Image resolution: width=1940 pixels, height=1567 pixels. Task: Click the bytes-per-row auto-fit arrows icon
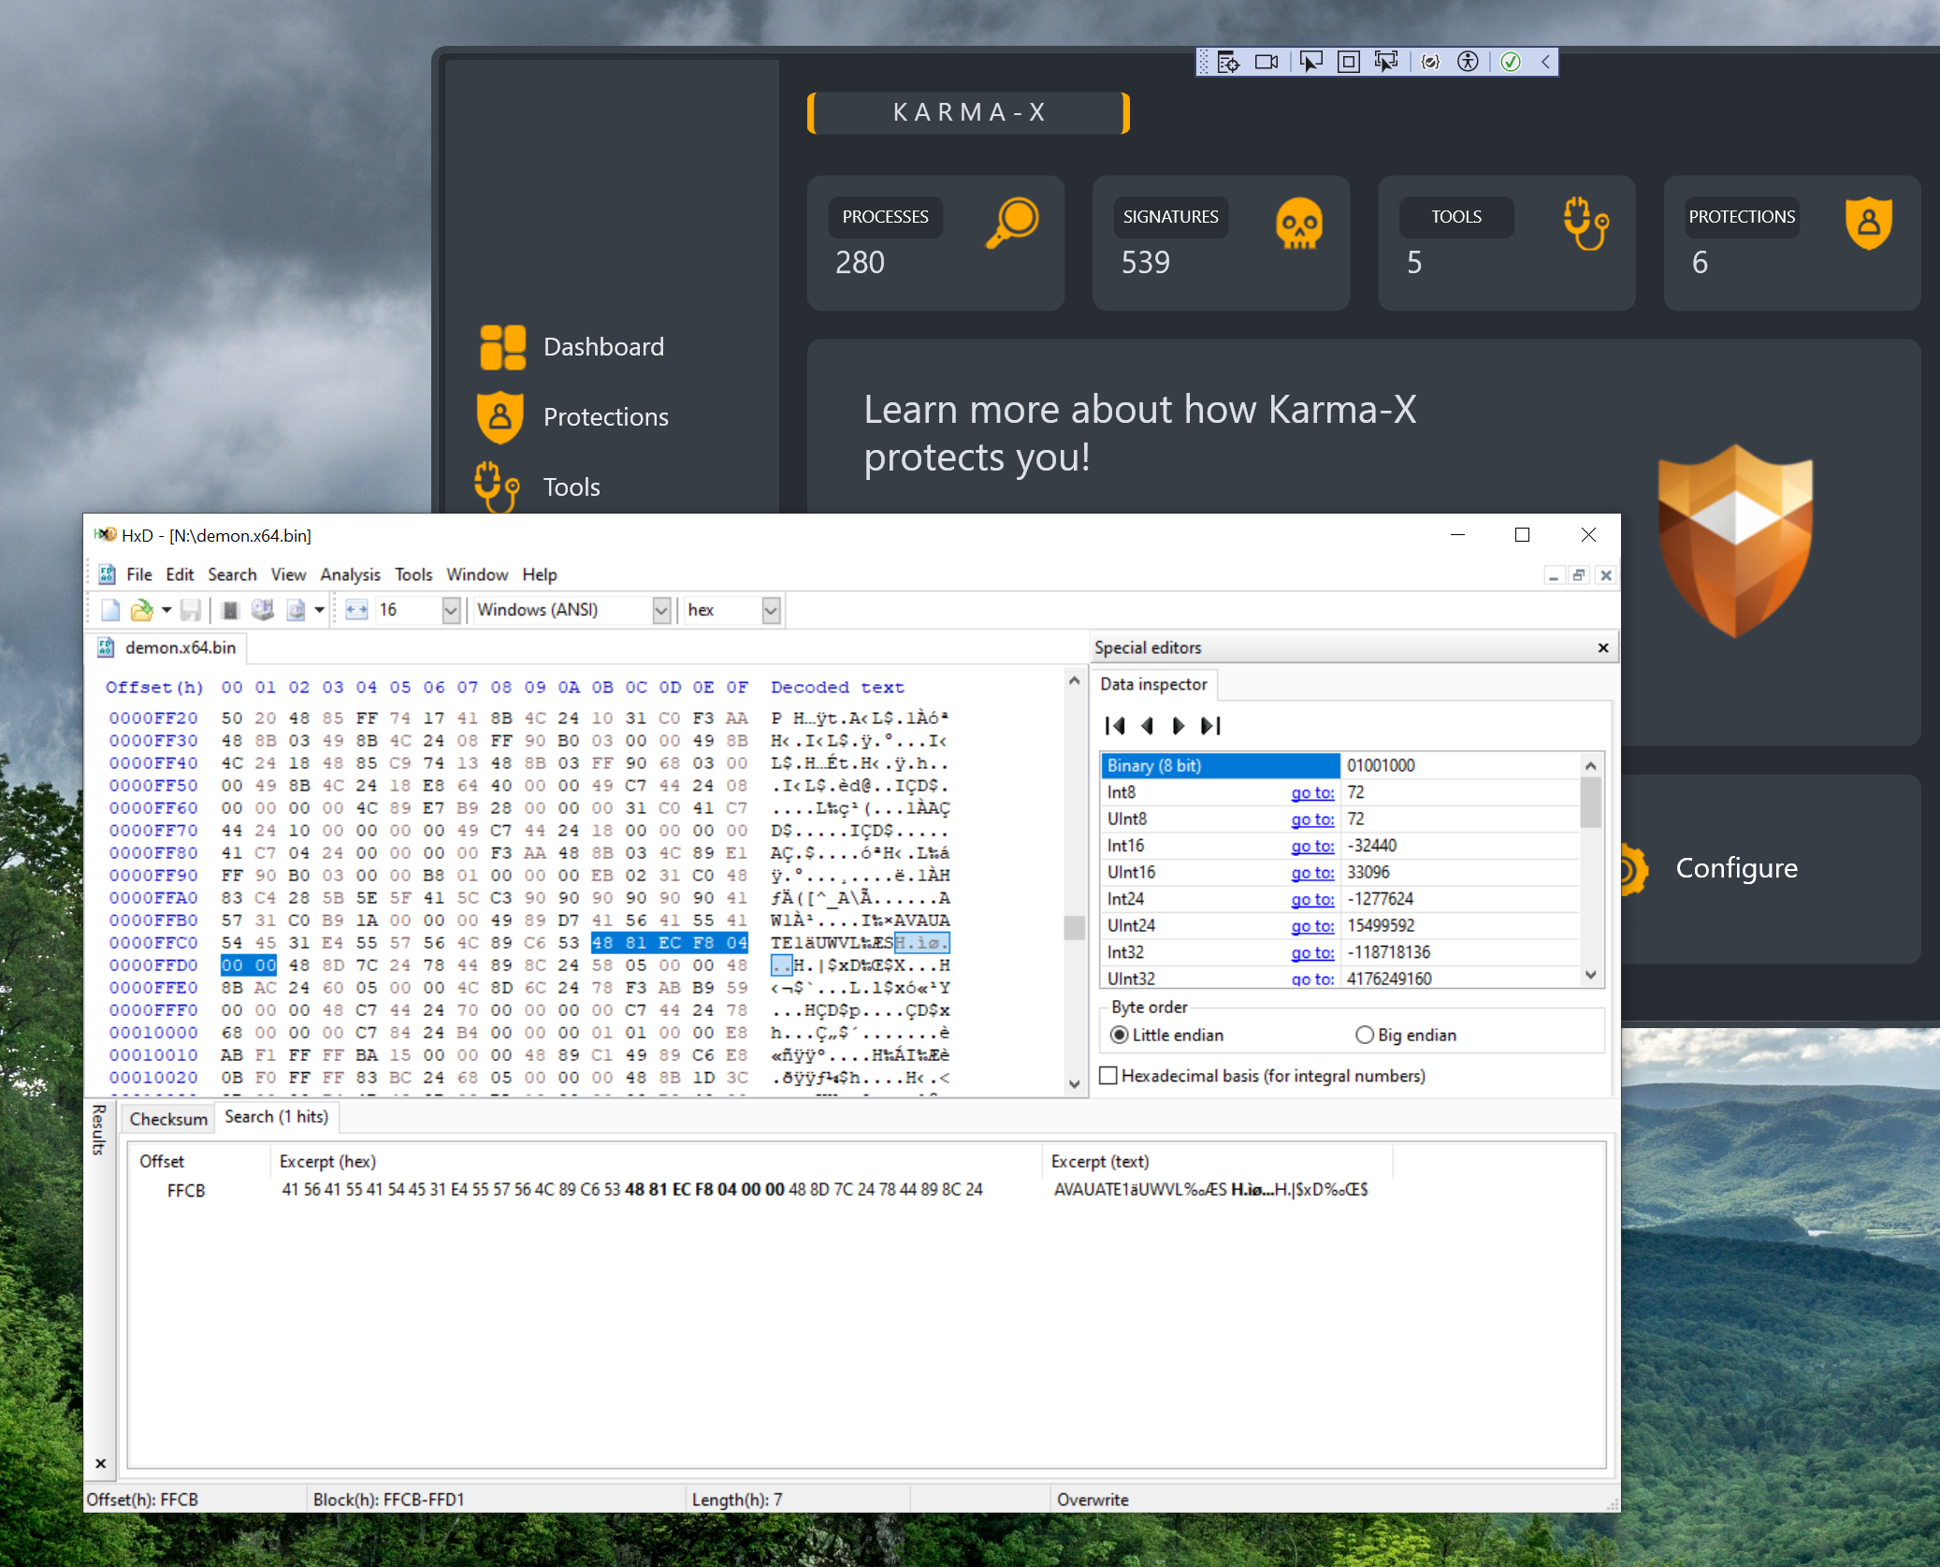tap(356, 610)
